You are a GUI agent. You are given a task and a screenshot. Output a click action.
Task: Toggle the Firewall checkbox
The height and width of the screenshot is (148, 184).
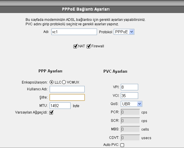pos(88,46)
